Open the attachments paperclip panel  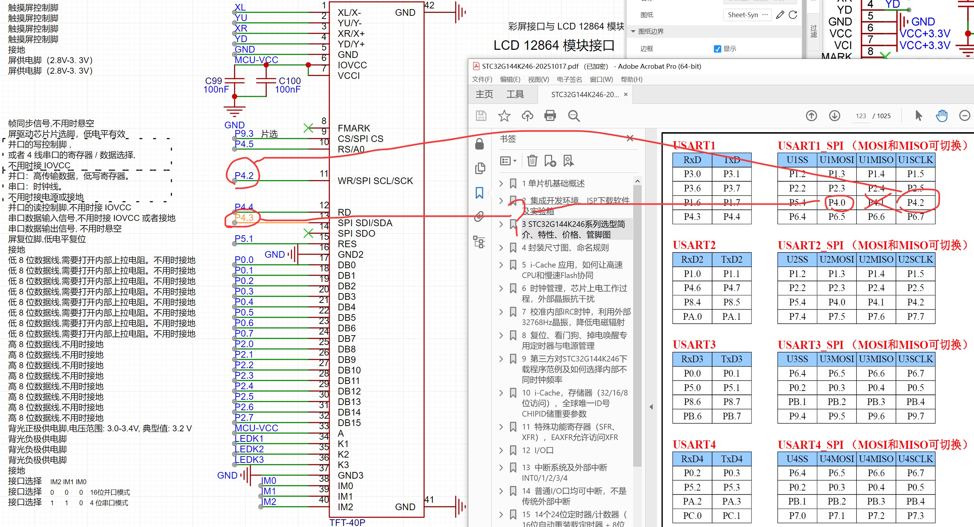479,216
